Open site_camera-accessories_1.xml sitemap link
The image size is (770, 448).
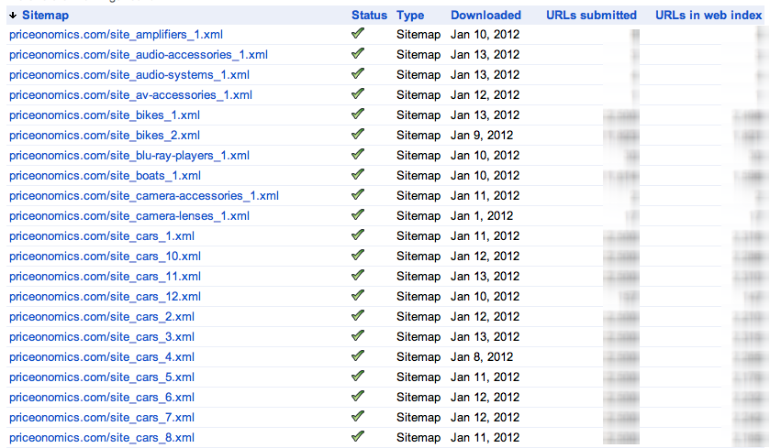[x=144, y=195]
